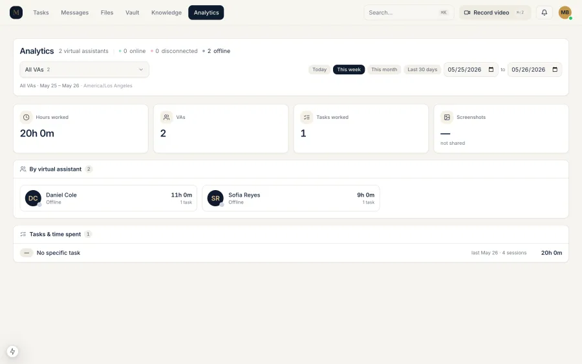Open calendar picker for start date 05/25/2026
Viewport: 582px width, 364px height.
(x=491, y=69)
